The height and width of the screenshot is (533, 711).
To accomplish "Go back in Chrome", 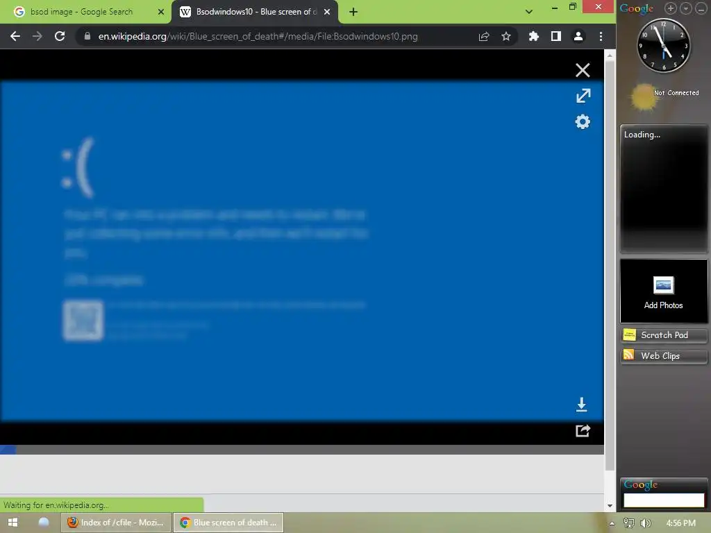I will pyautogui.click(x=15, y=36).
